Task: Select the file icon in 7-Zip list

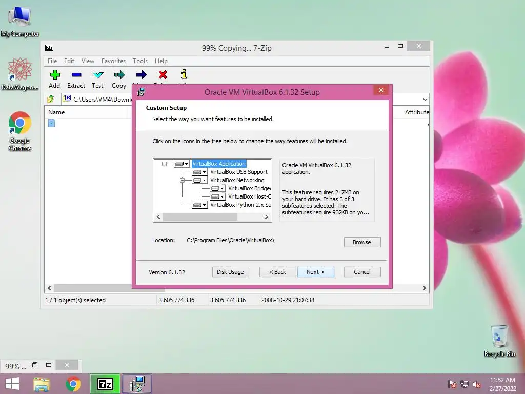Action: [51, 123]
